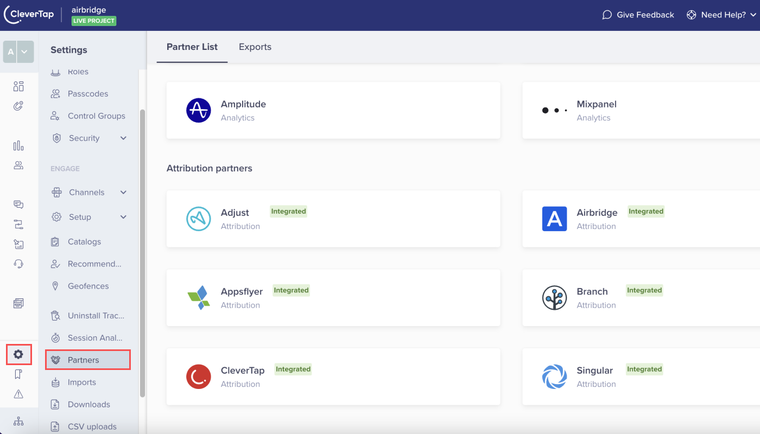Image resolution: width=760 pixels, height=434 pixels.
Task: Open the Boards dashboard icon in left rail
Action: tap(18, 86)
